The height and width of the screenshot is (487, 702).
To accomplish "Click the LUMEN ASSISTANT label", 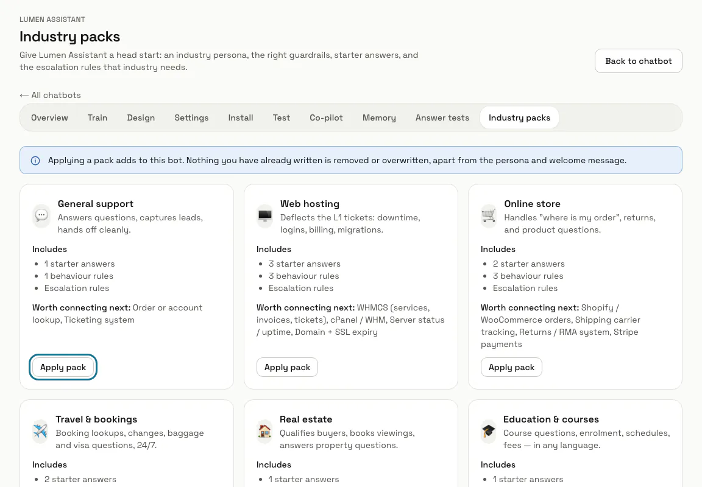I will pyautogui.click(x=52, y=19).
